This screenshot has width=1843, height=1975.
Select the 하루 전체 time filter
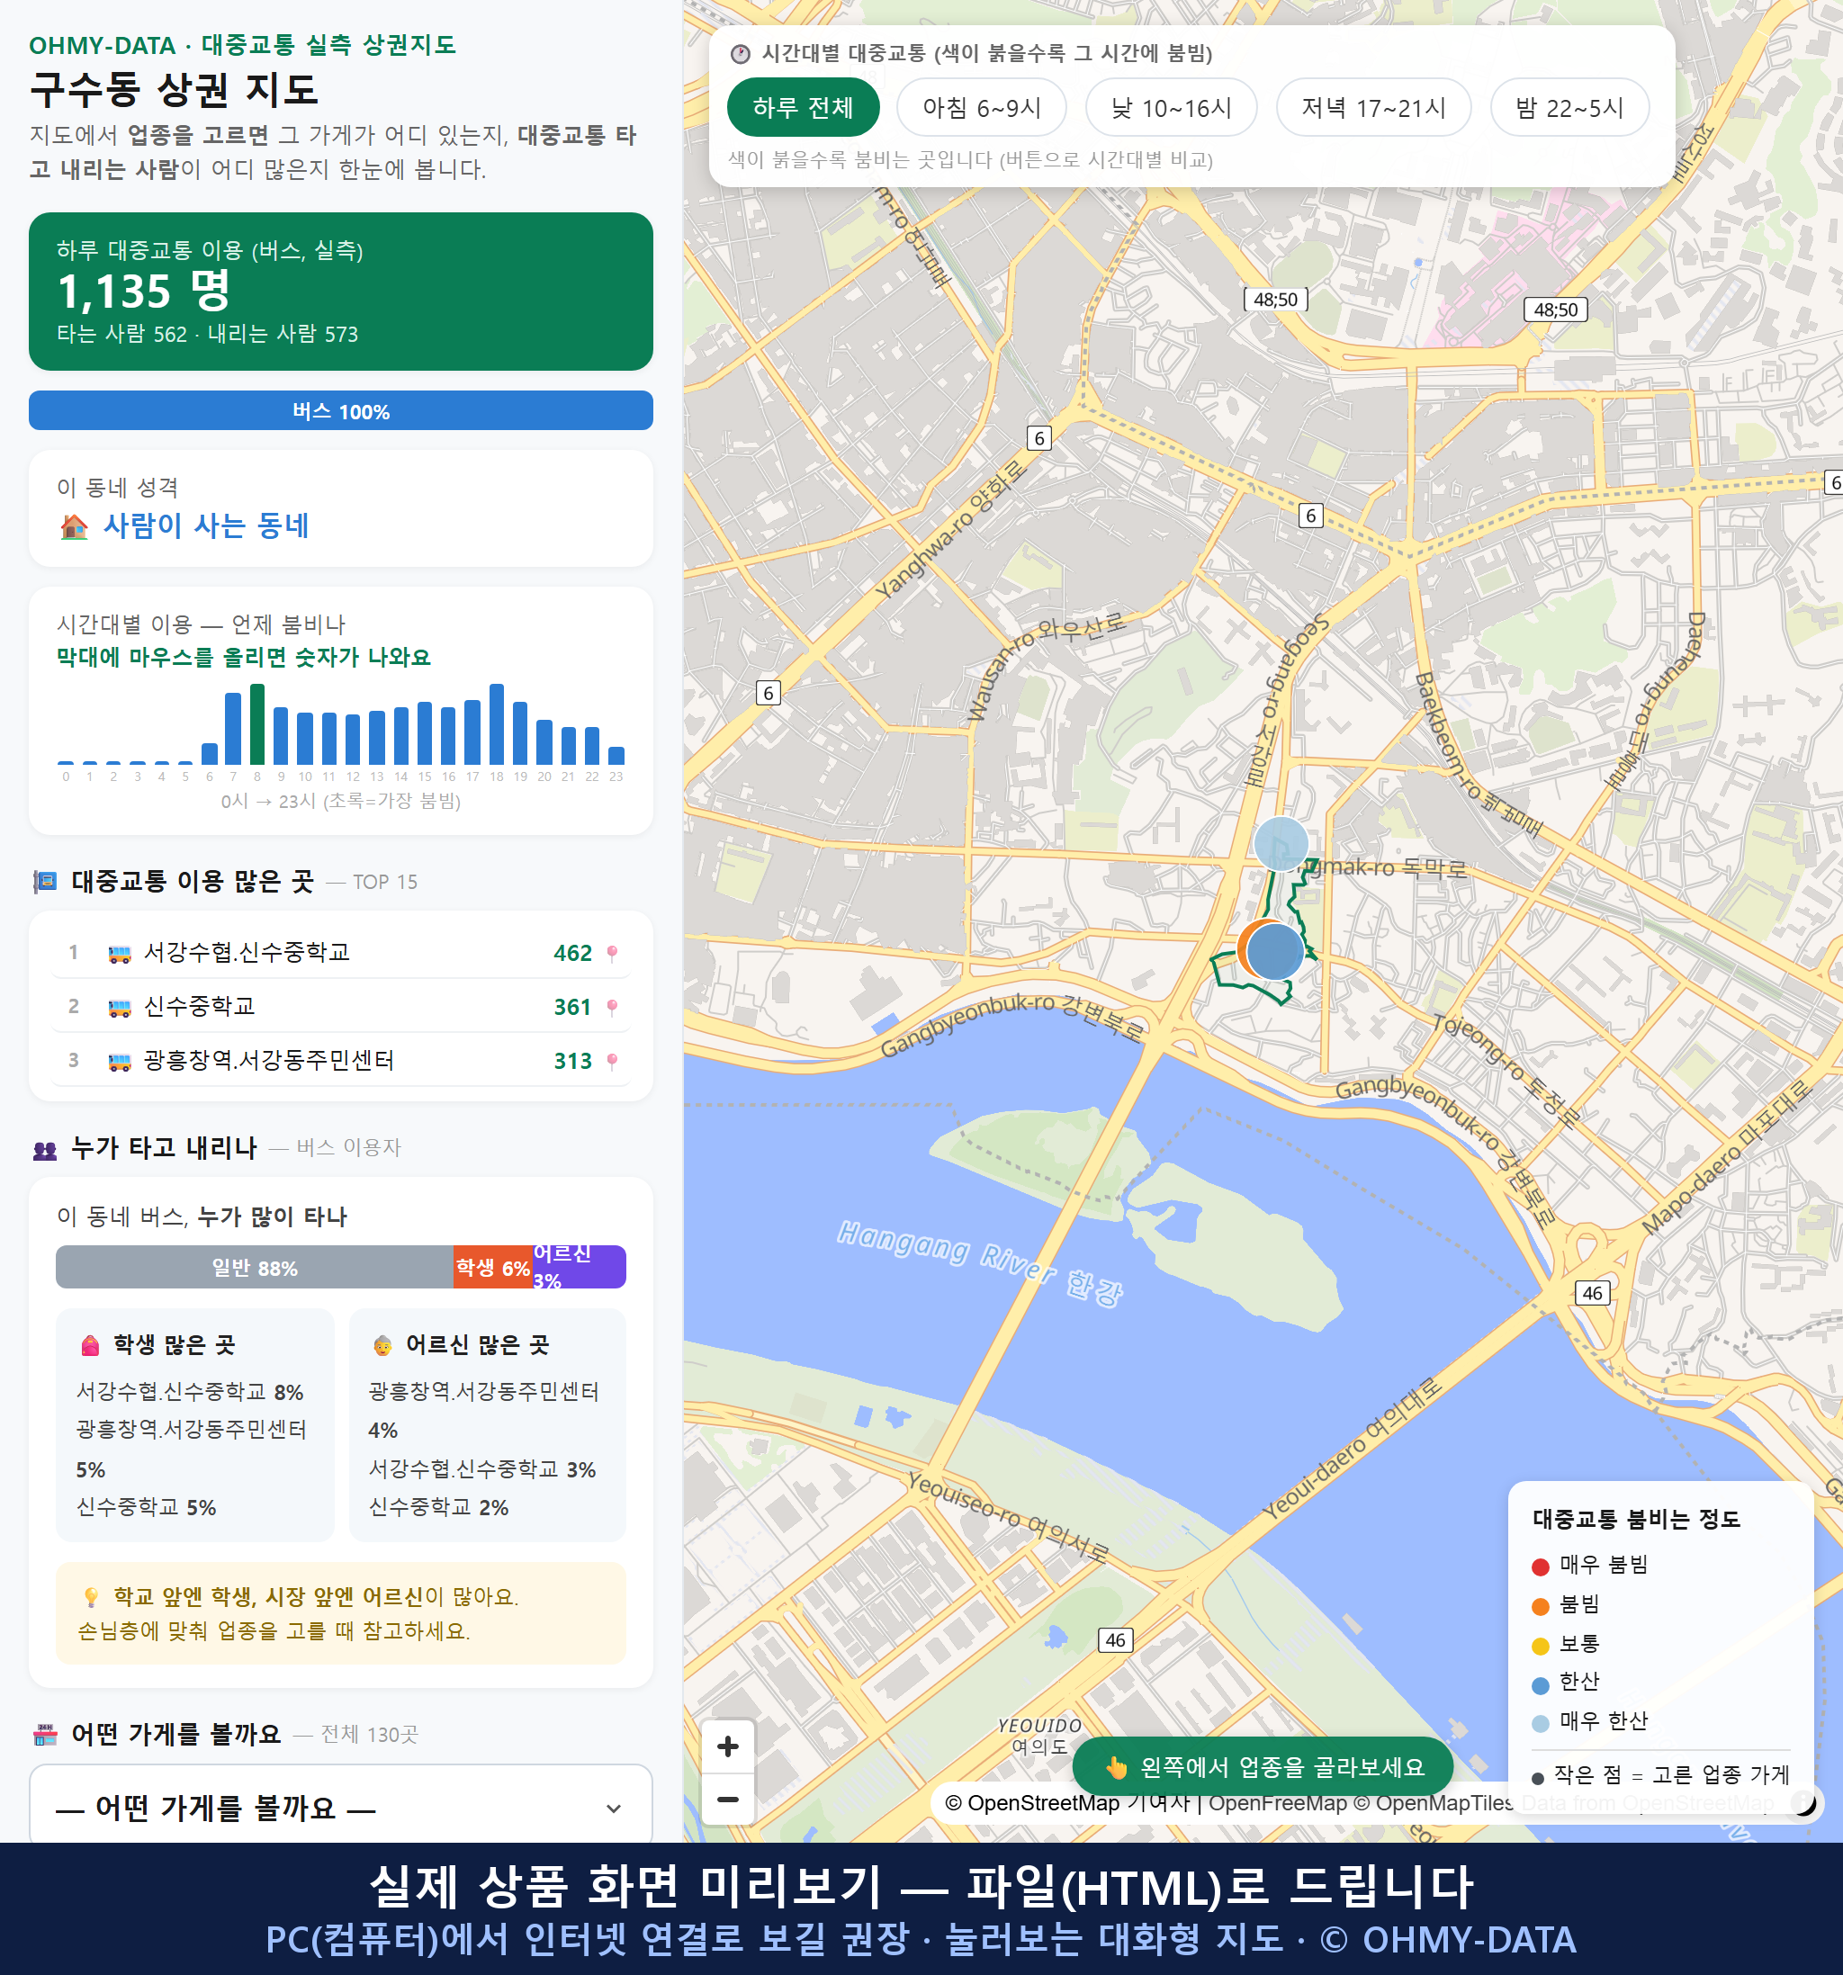click(803, 107)
